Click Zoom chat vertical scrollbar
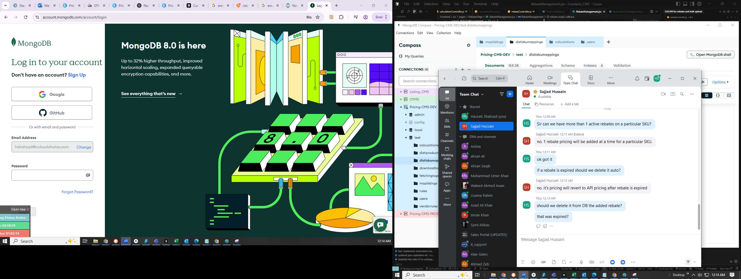The width and height of the screenshot is (741, 279). [x=699, y=217]
